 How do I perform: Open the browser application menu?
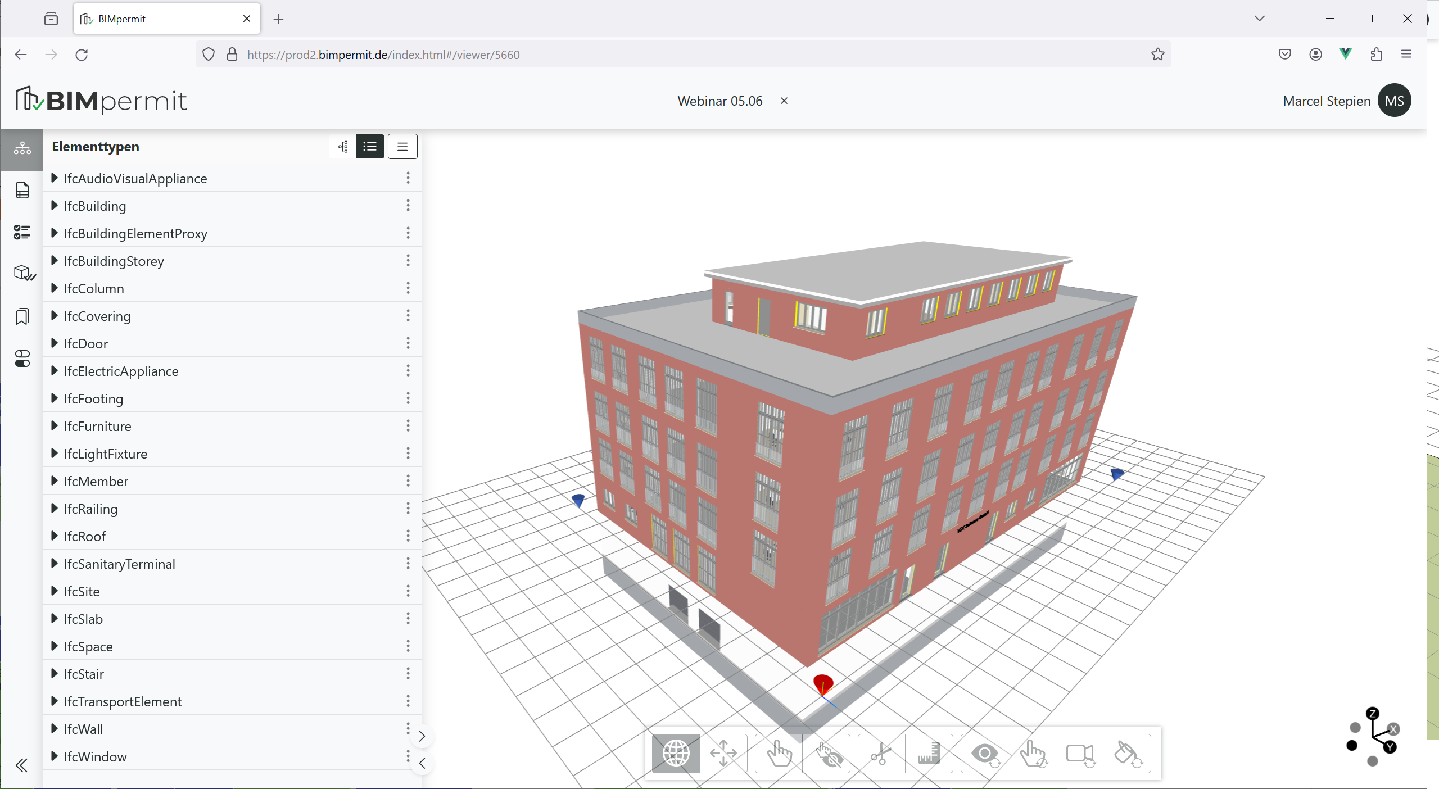click(x=1406, y=55)
